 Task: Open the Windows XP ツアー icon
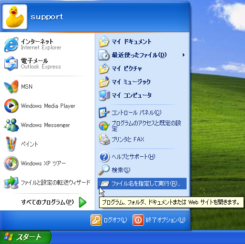click(11, 163)
